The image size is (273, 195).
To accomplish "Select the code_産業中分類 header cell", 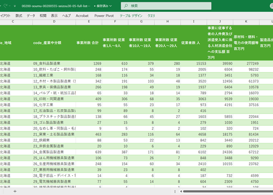I will pos(54,43).
